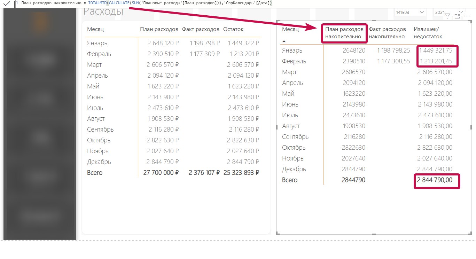This screenshot has height=259, width=476.
Task: Click January fact value 1 198 798 ₽
Action: point(205,43)
